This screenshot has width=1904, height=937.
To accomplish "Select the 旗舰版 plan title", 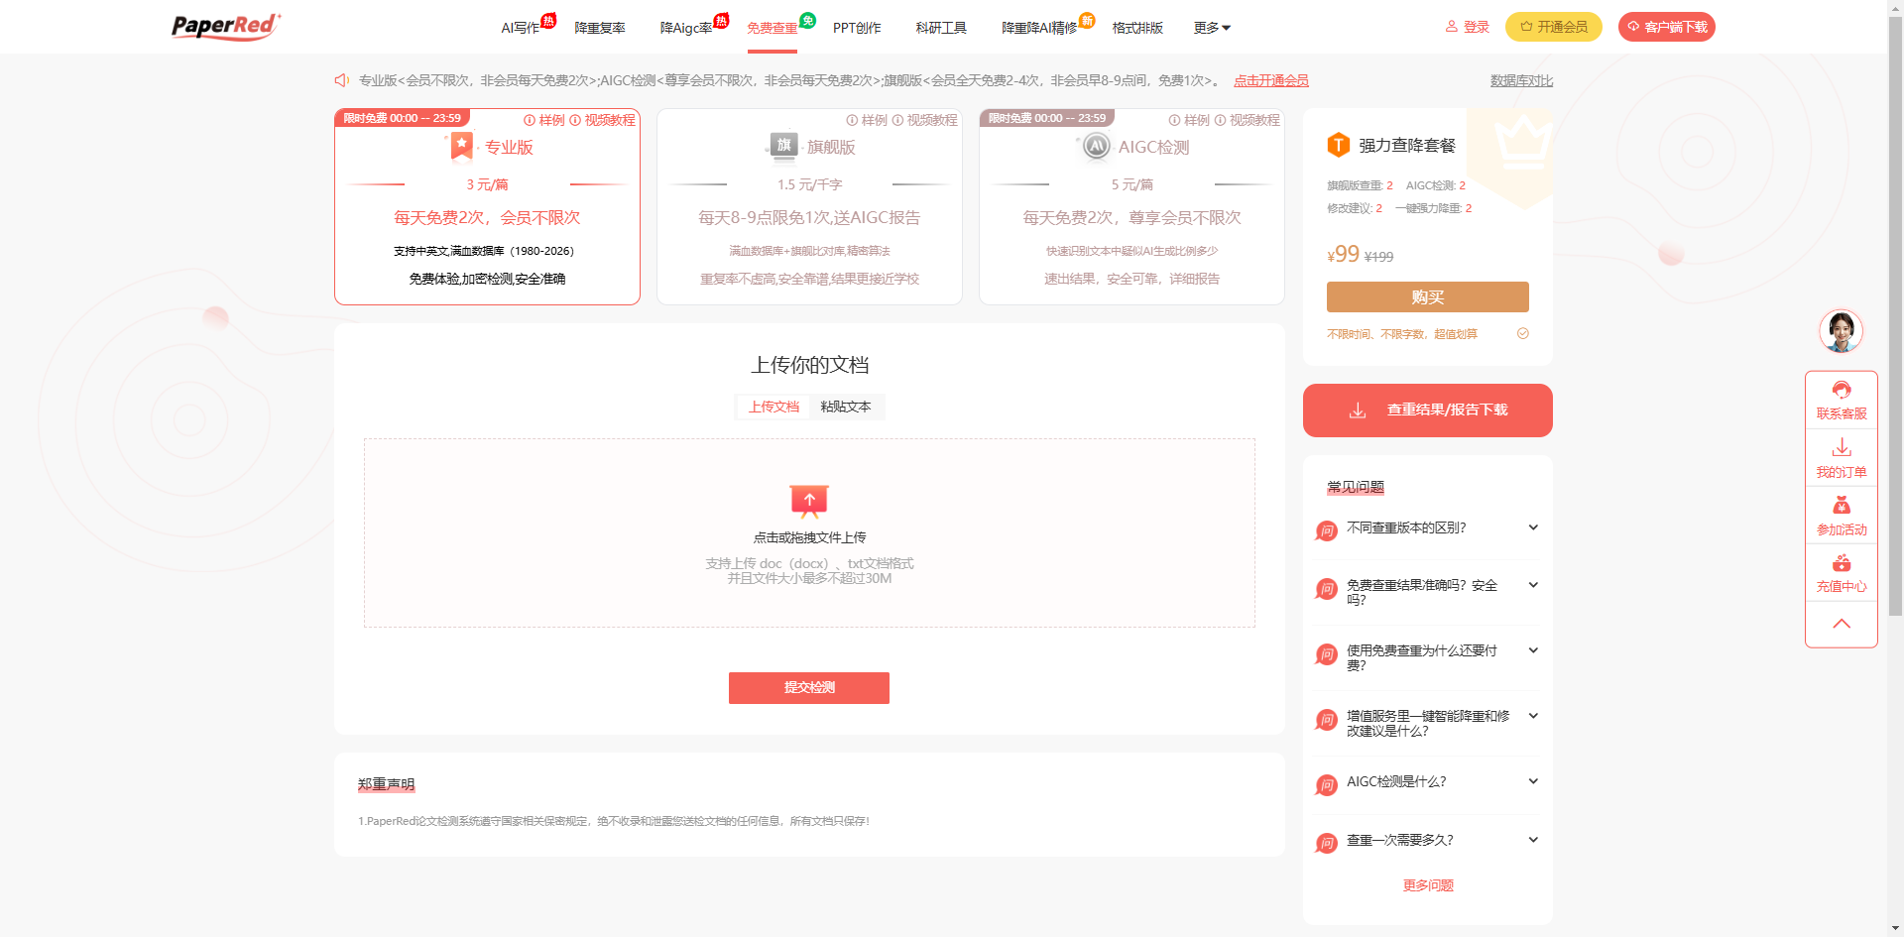I will (831, 147).
